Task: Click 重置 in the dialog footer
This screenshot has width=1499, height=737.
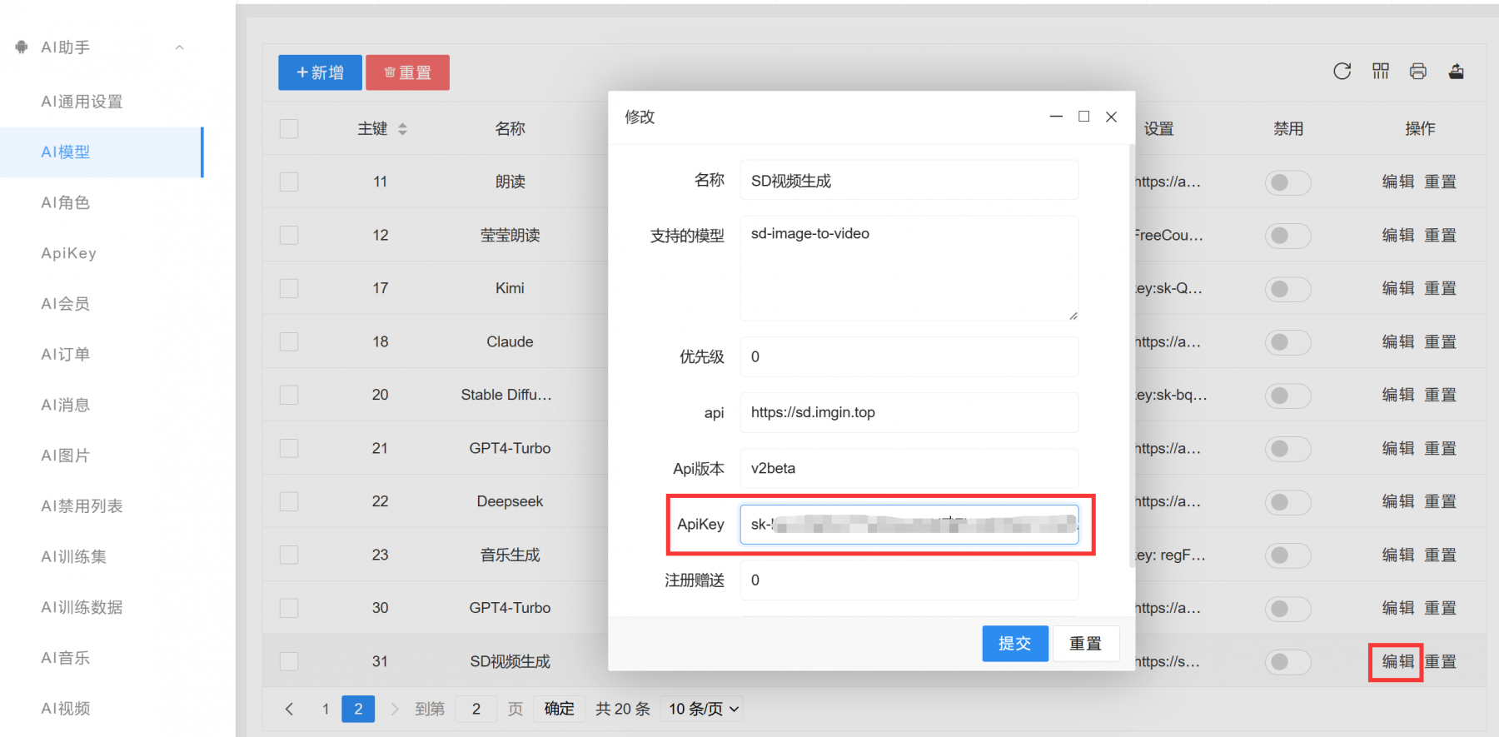Action: click(x=1085, y=644)
